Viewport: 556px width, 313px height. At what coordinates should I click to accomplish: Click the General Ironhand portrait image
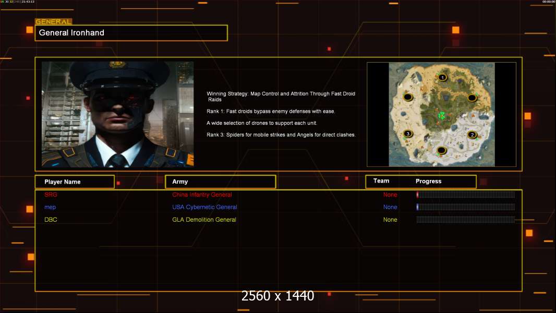coord(118,114)
